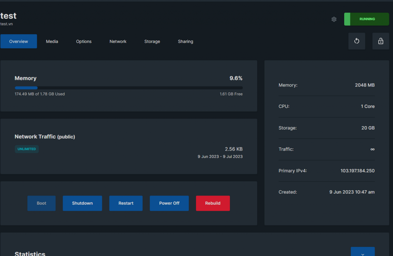Select the Network tab
Viewport: 393px width, 256px height.
118,41
